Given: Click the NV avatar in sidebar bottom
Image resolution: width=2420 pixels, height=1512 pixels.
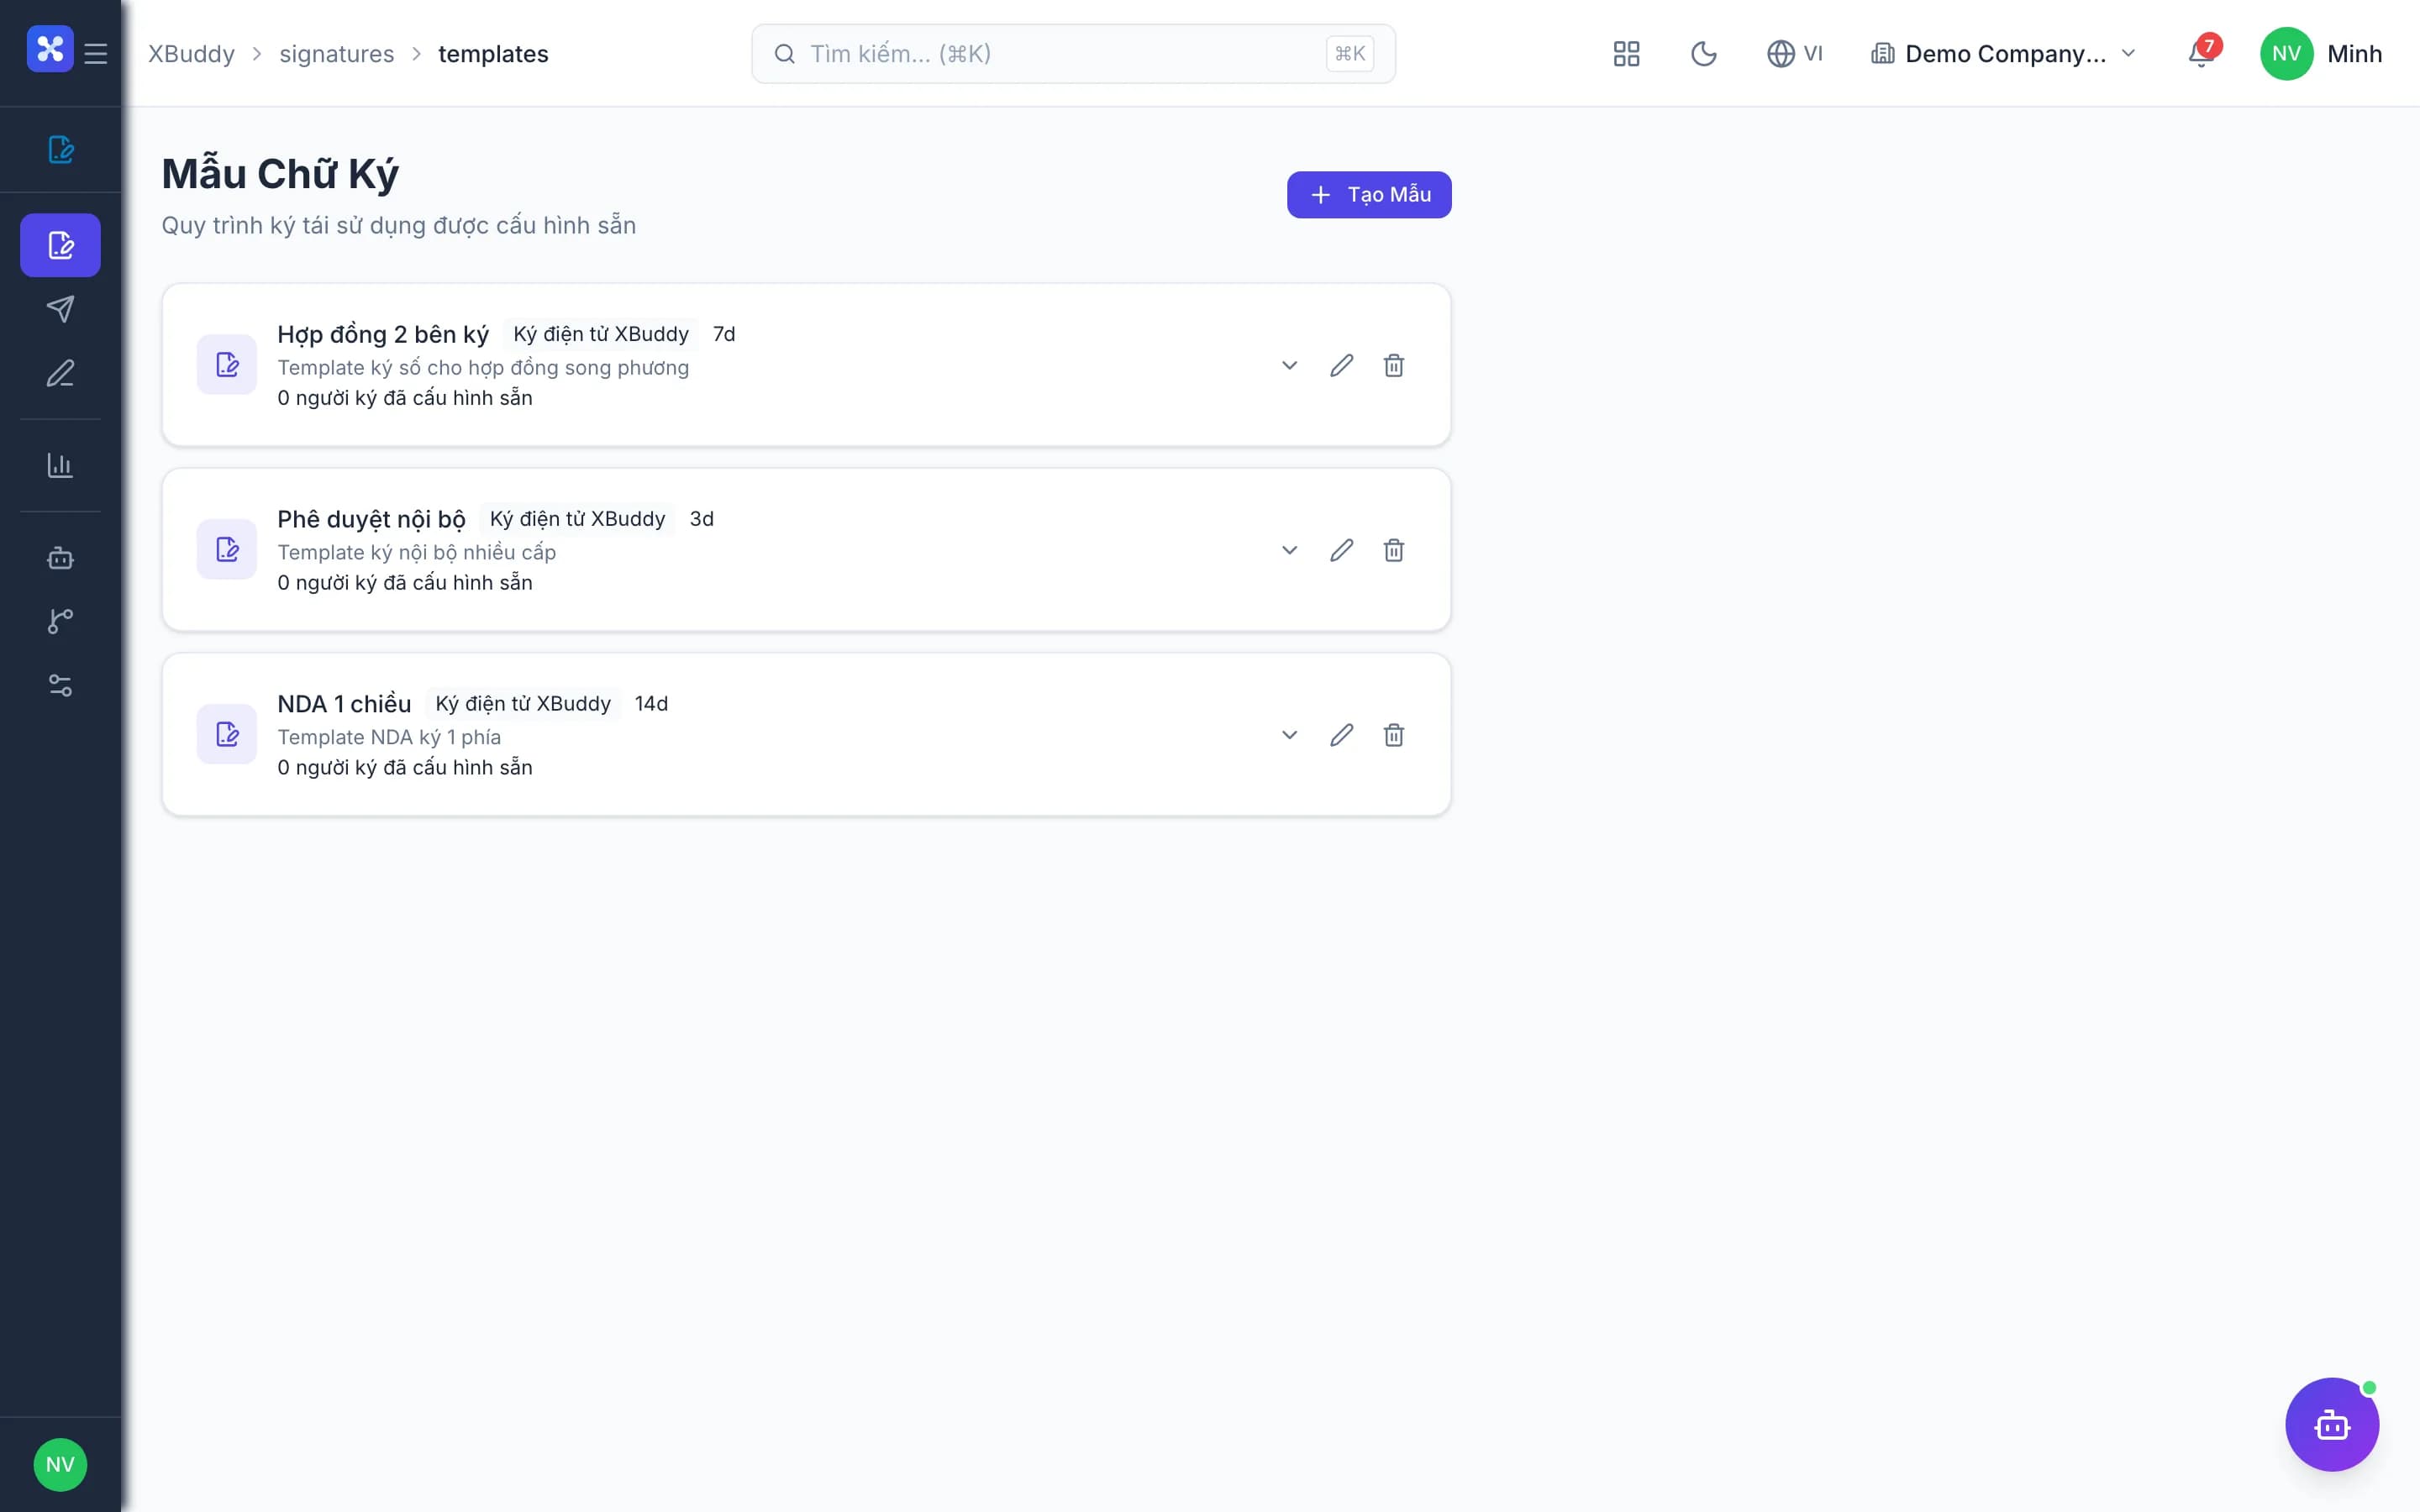Looking at the screenshot, I should [60, 1465].
